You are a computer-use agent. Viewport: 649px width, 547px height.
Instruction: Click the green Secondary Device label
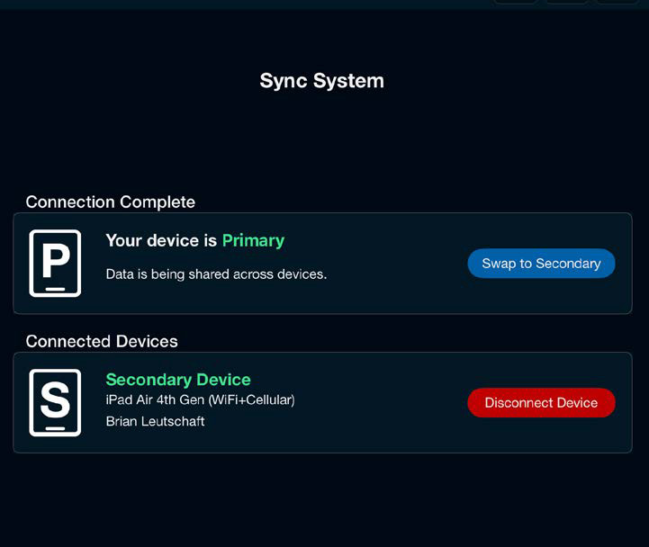[178, 380]
